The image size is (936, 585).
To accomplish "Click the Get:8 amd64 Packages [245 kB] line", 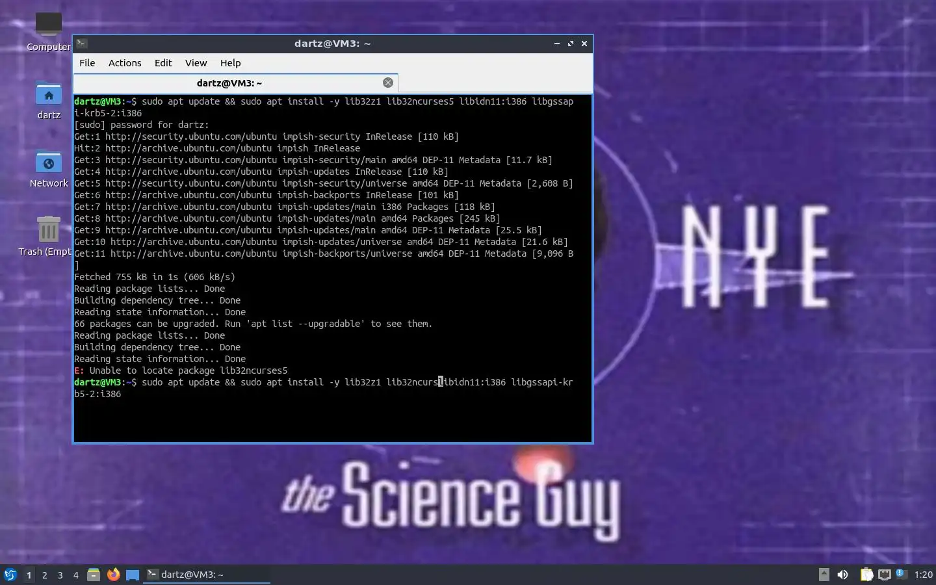I will (287, 218).
